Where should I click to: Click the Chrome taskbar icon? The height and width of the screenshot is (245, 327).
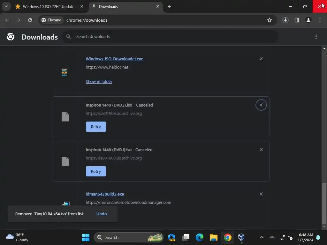click(x=227, y=237)
